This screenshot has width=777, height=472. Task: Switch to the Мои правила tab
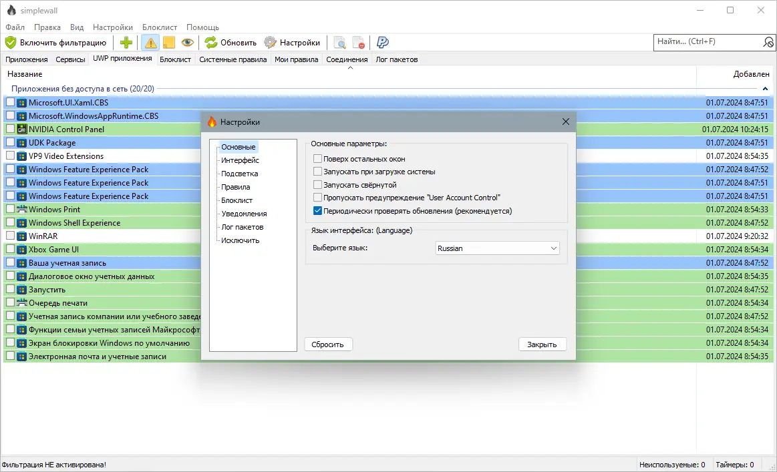[297, 59]
